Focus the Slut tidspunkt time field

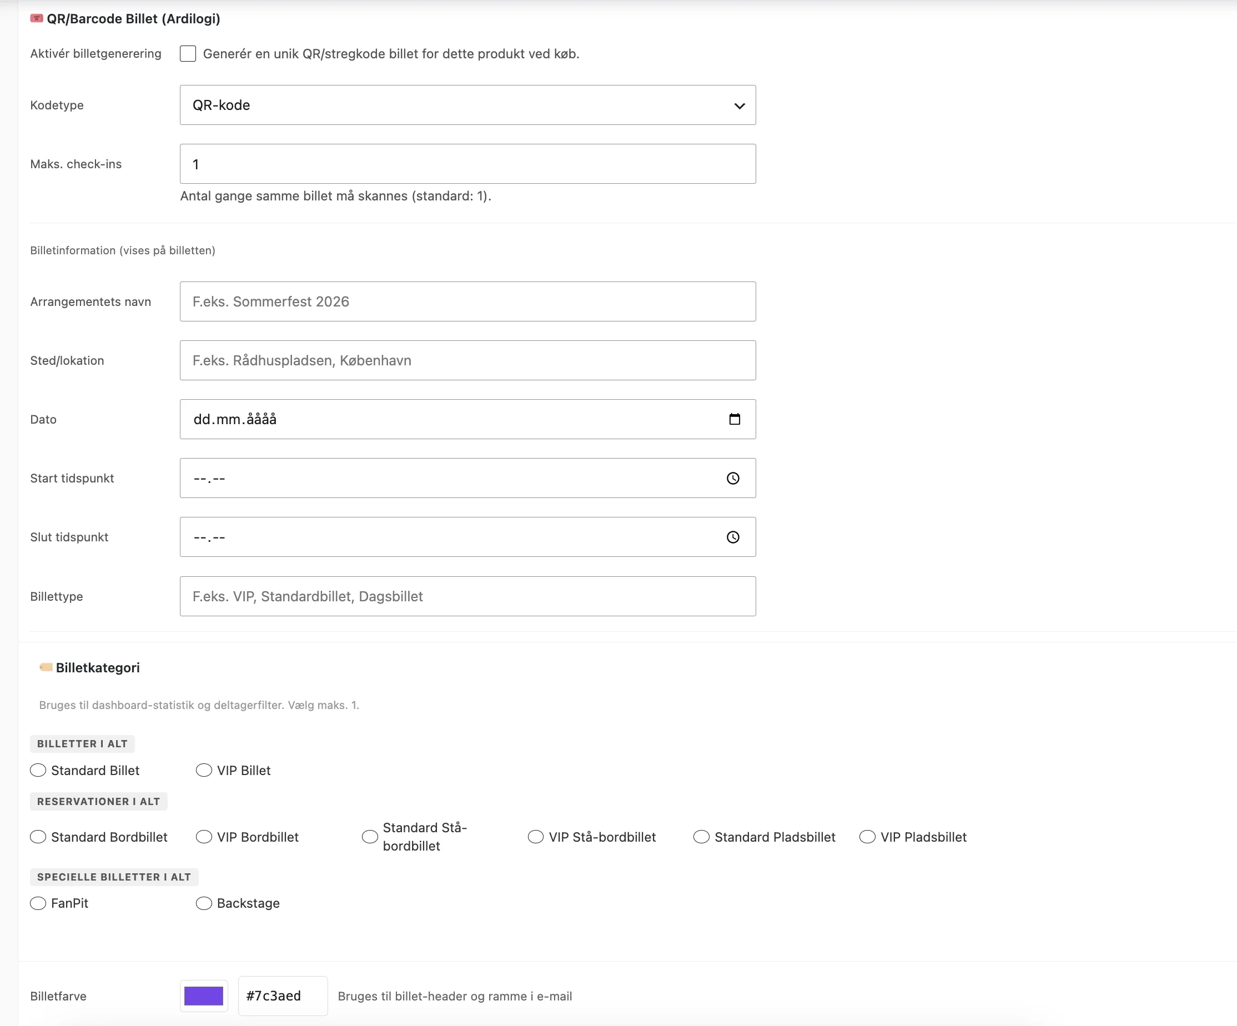coord(467,537)
